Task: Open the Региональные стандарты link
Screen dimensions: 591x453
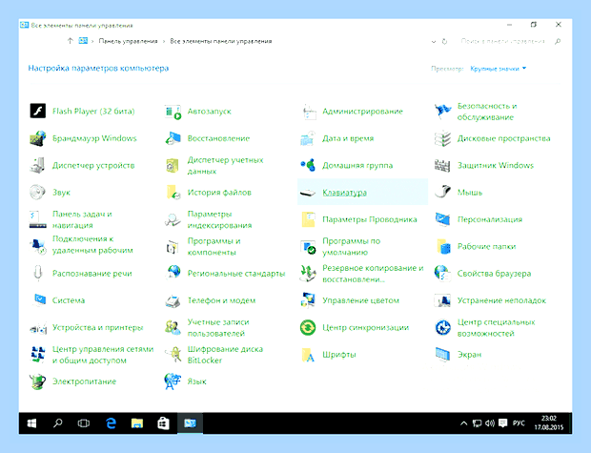Action: (236, 274)
